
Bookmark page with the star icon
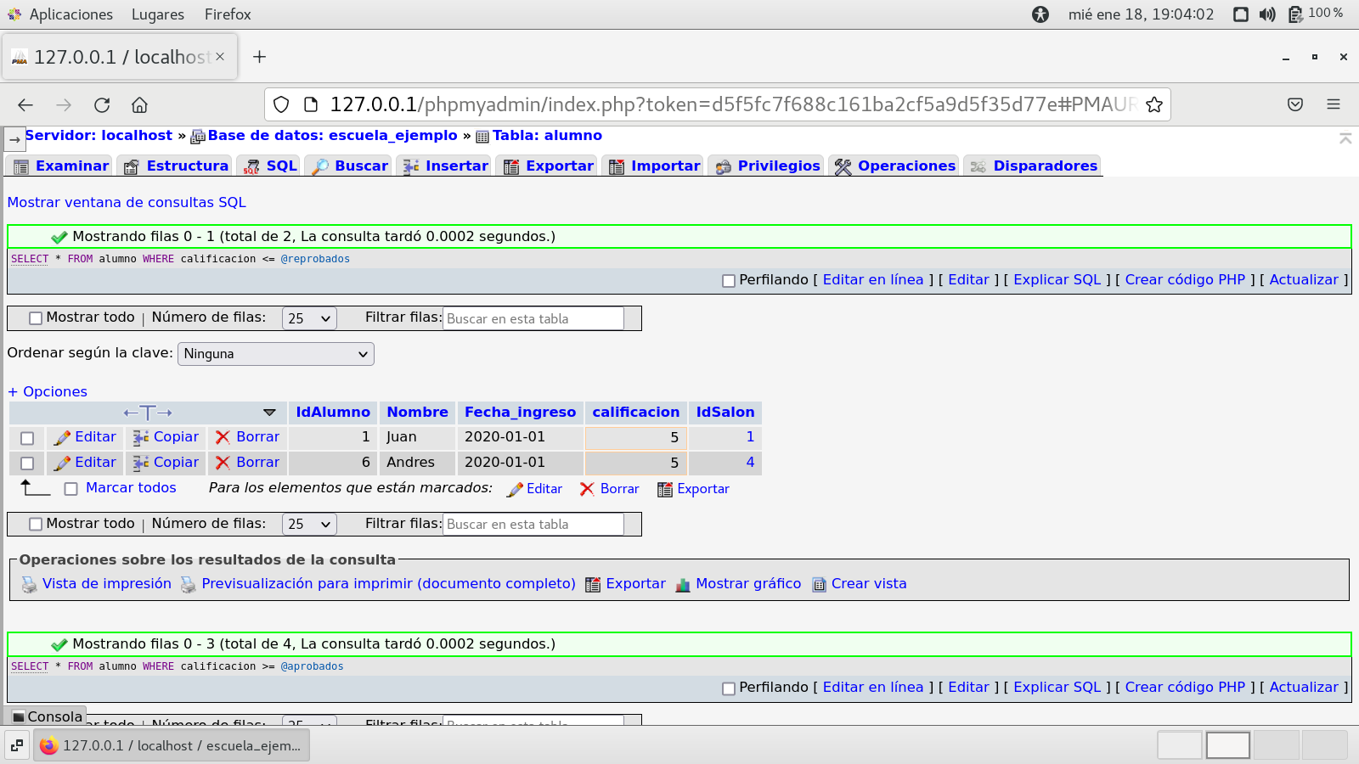click(1153, 104)
